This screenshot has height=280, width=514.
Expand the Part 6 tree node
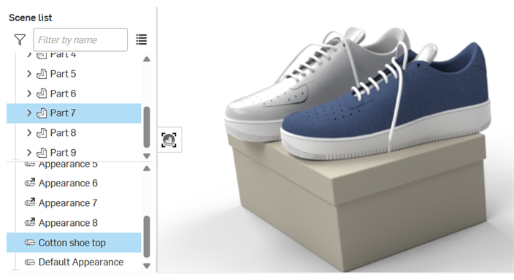coord(29,94)
